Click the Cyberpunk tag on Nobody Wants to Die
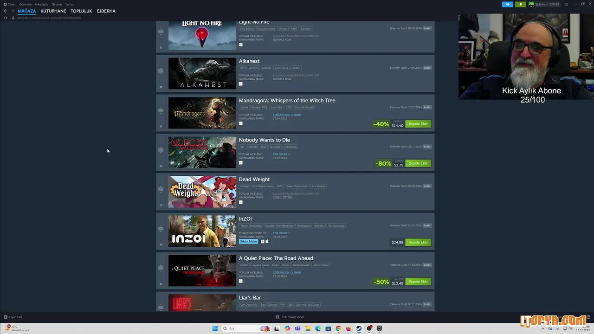Viewport: 594px width, 334px height. [291, 147]
